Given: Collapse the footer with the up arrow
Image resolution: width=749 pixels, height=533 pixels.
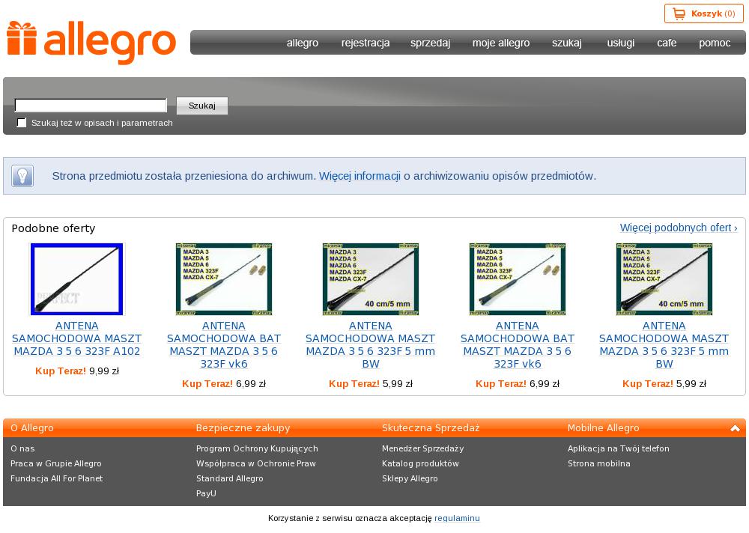Looking at the screenshot, I should (x=735, y=428).
